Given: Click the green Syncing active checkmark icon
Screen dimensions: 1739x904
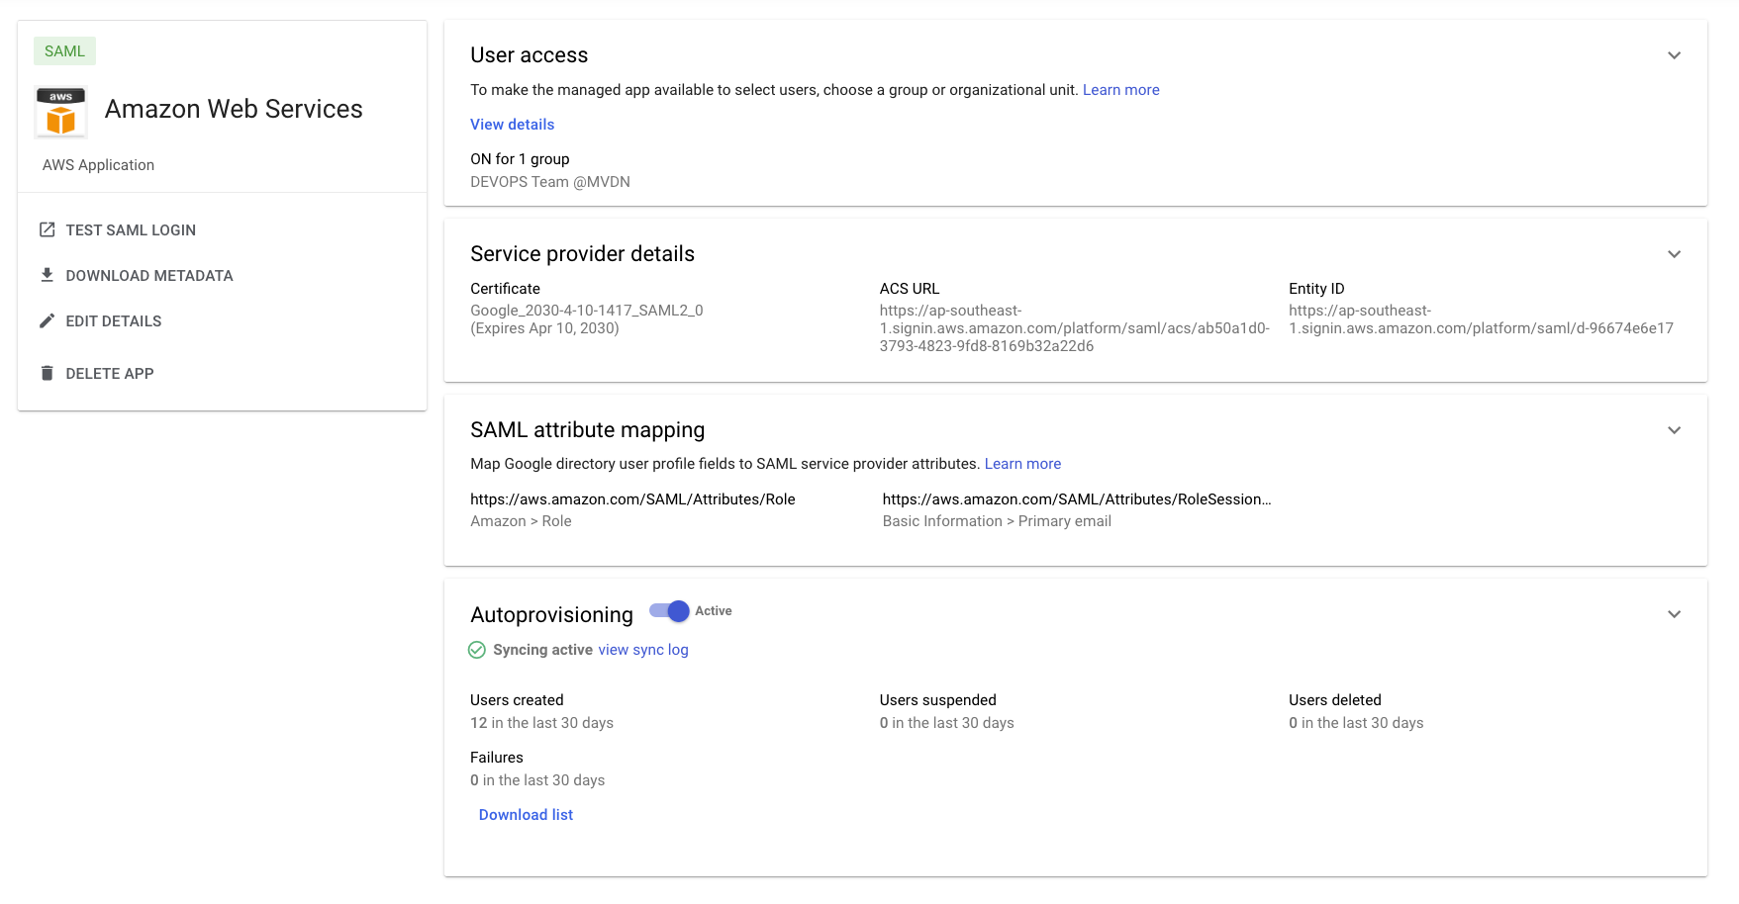Looking at the screenshot, I should coord(477,650).
